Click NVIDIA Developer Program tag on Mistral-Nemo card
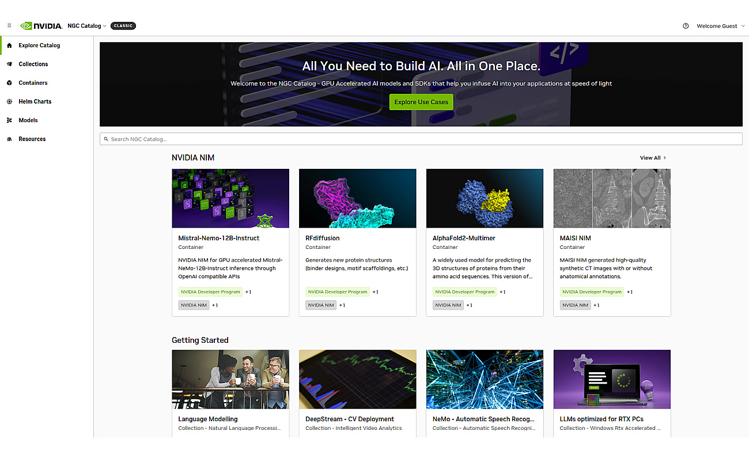 [x=210, y=292]
